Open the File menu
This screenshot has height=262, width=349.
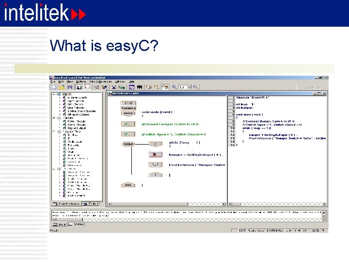coord(53,82)
